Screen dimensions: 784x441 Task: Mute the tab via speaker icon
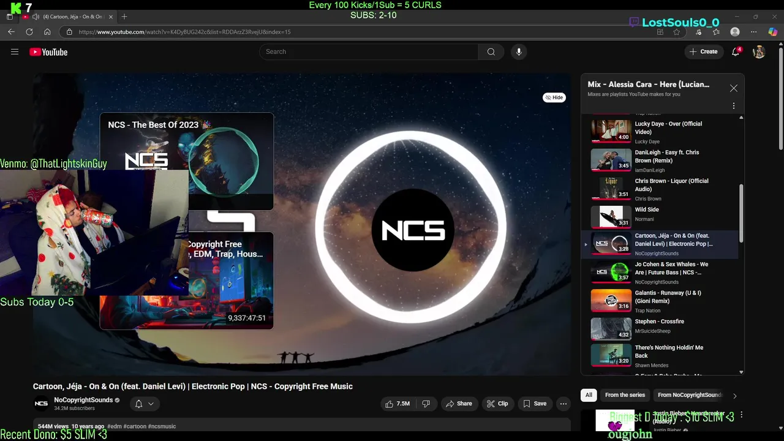[36, 17]
